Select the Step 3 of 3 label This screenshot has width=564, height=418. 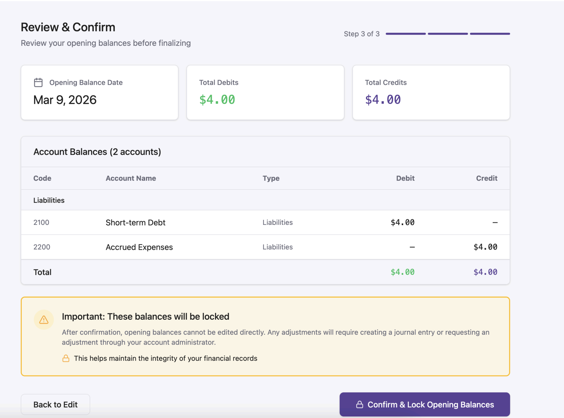362,34
